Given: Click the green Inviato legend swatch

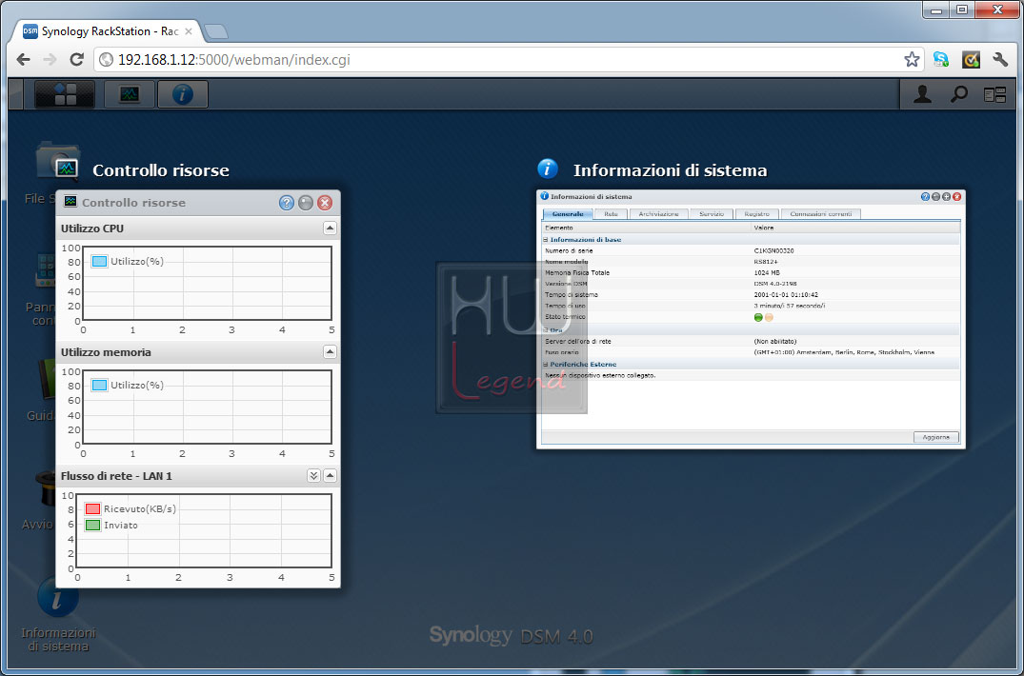Looking at the screenshot, I should pyautogui.click(x=92, y=526).
